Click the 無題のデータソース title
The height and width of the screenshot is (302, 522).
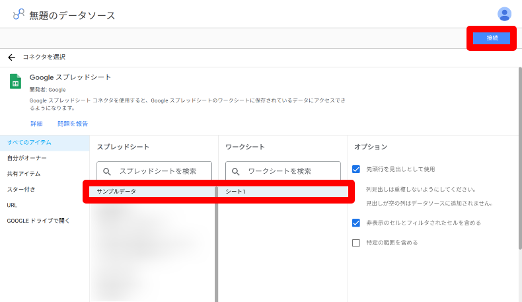click(72, 15)
